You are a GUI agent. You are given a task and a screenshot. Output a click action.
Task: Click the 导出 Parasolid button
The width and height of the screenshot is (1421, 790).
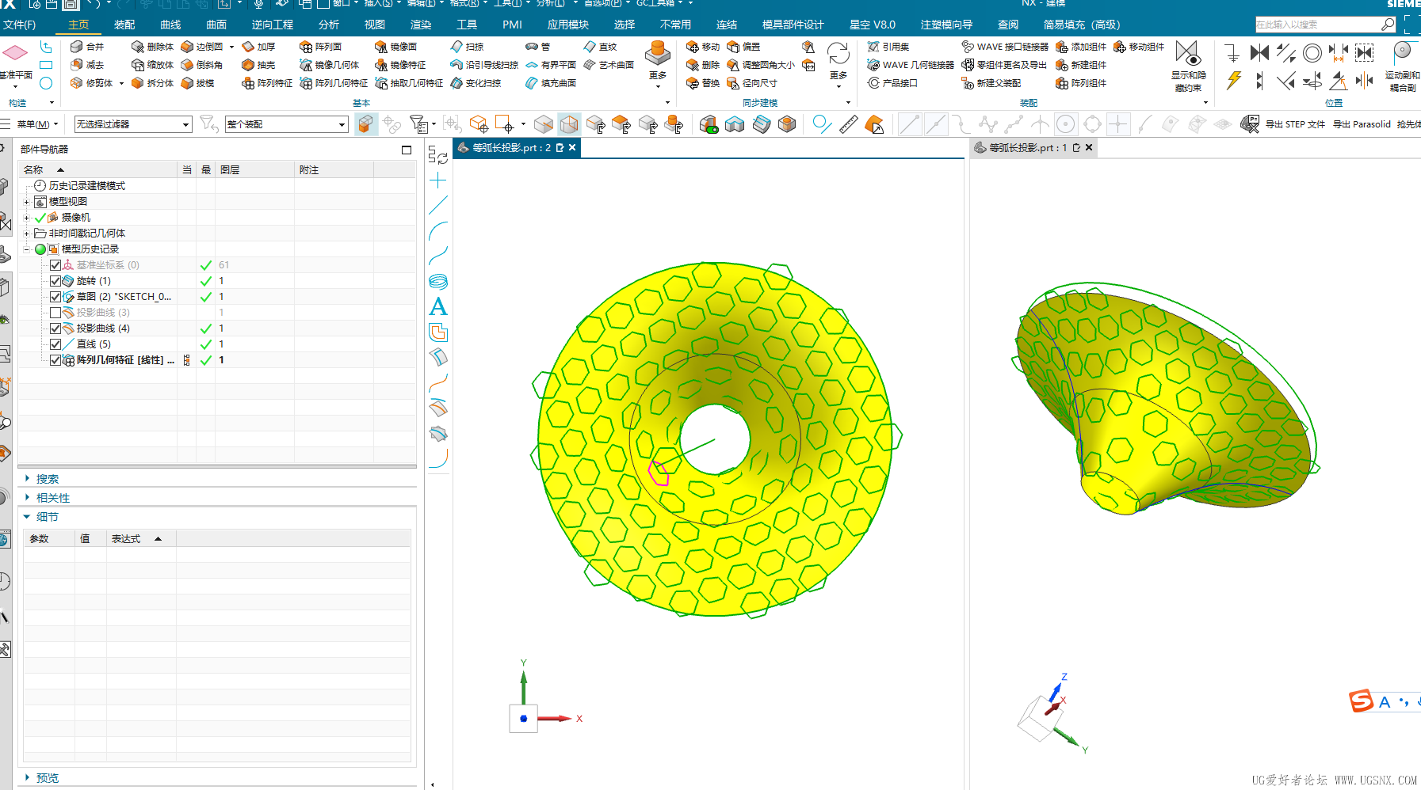tap(1361, 124)
